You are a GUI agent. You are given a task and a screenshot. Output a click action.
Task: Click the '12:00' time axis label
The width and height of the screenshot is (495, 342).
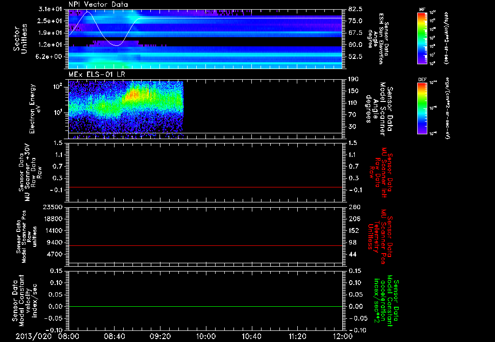343,336
